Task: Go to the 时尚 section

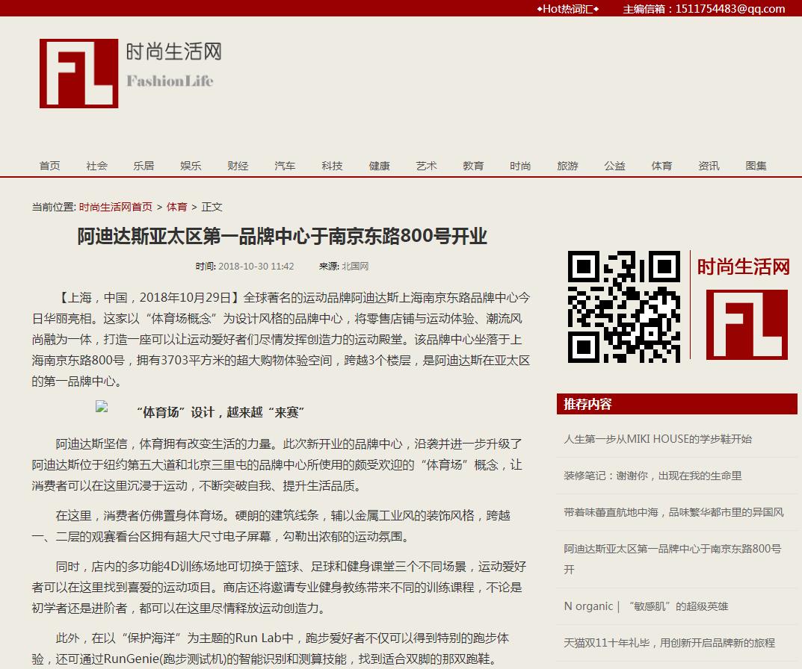Action: click(521, 166)
